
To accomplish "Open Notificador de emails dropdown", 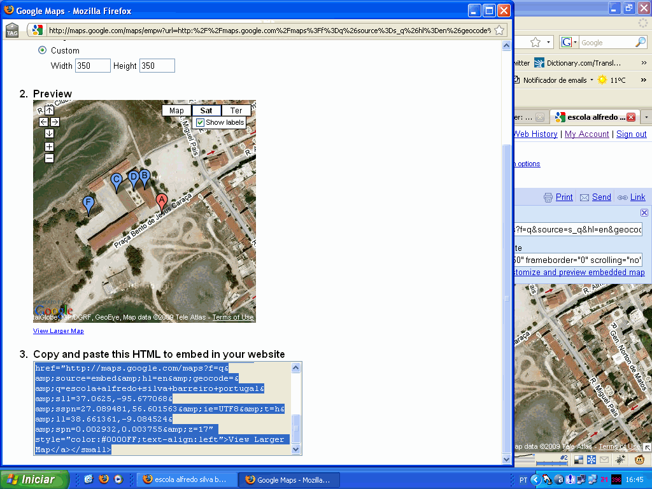I will coord(592,80).
